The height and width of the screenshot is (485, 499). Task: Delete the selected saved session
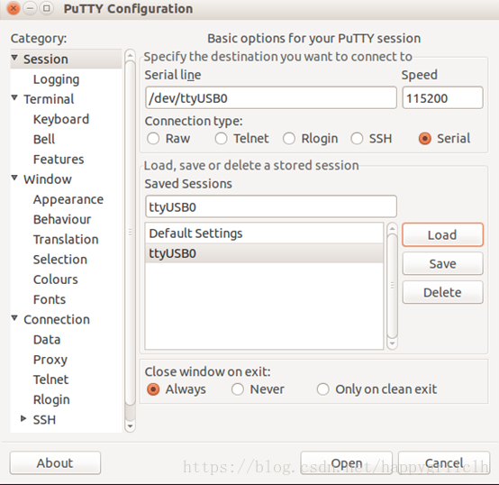442,292
